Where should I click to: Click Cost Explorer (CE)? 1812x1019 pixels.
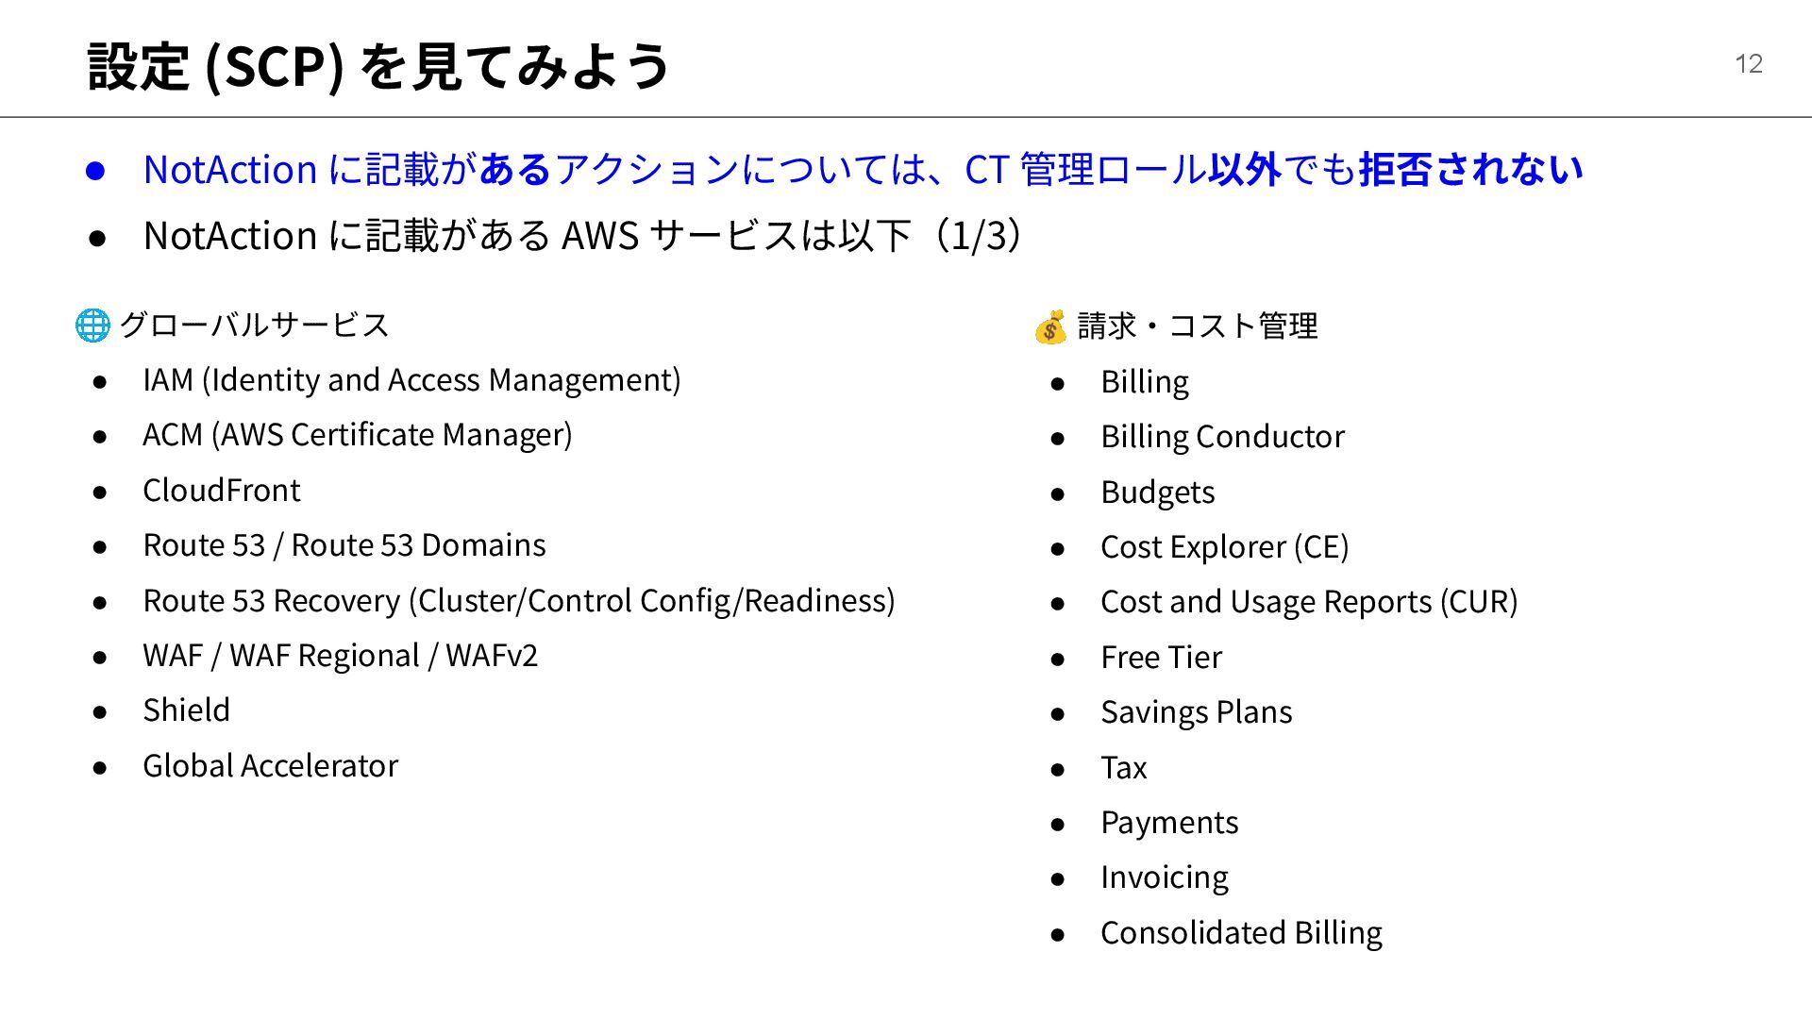(1225, 546)
